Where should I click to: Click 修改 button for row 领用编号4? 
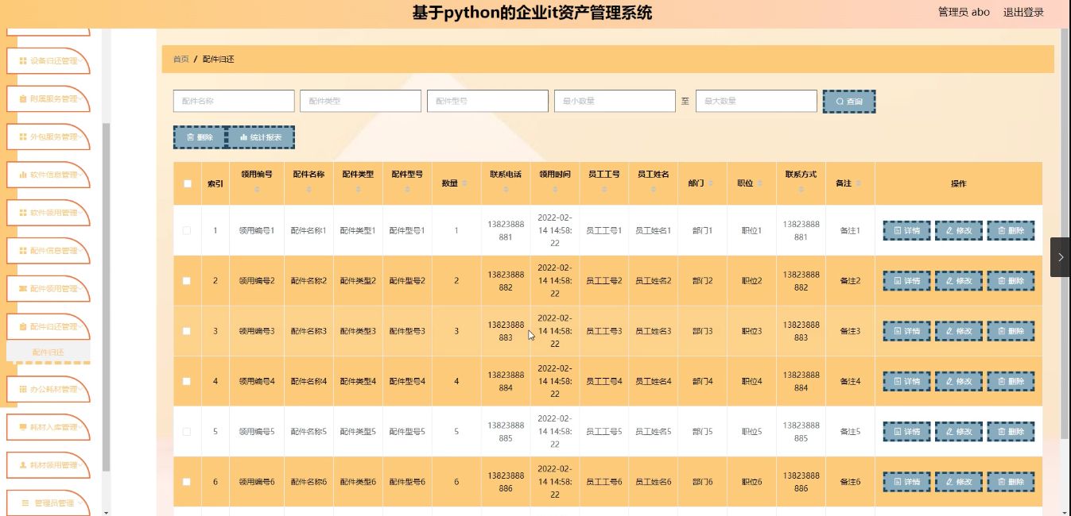[958, 382]
